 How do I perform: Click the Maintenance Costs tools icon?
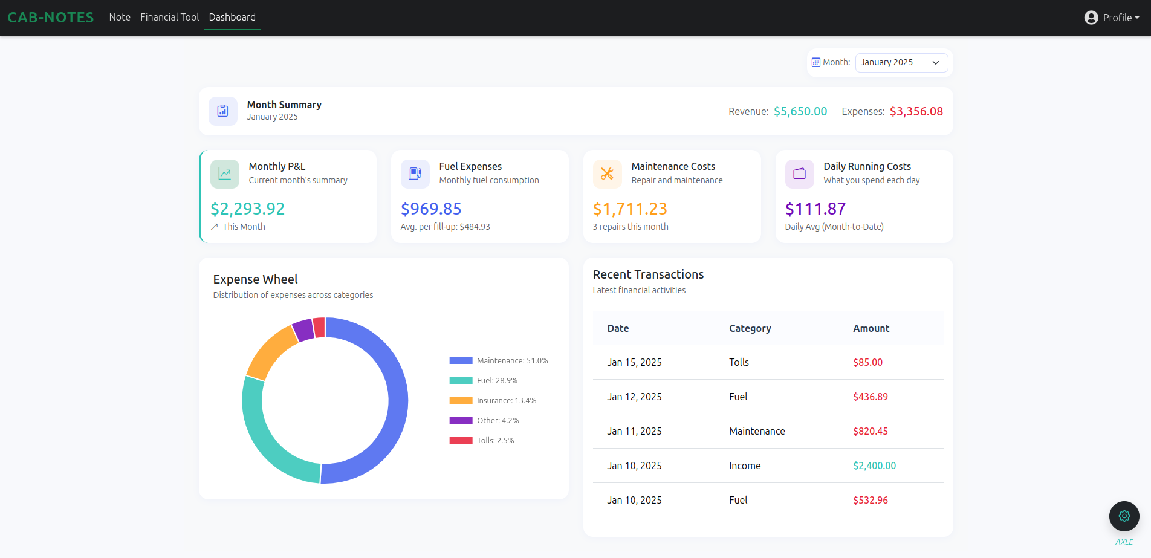click(x=608, y=174)
